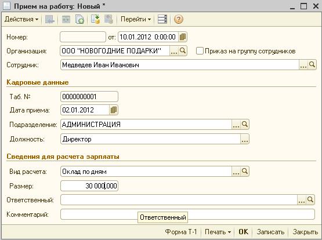Click the document with coins toolbar icon
322x240 pixels.
point(95,19)
